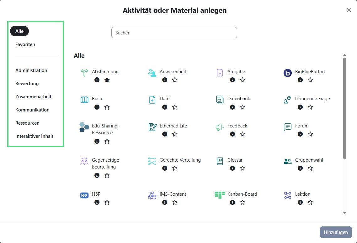Click inside the Suchen search field
This screenshot has width=357, height=243.
tap(174, 32)
